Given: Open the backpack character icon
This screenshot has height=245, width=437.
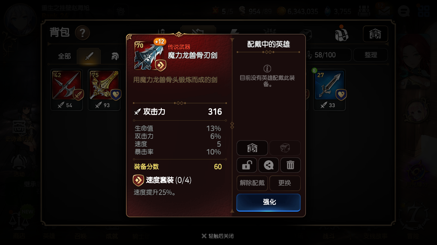Looking at the screenshot, I should pos(341,33).
